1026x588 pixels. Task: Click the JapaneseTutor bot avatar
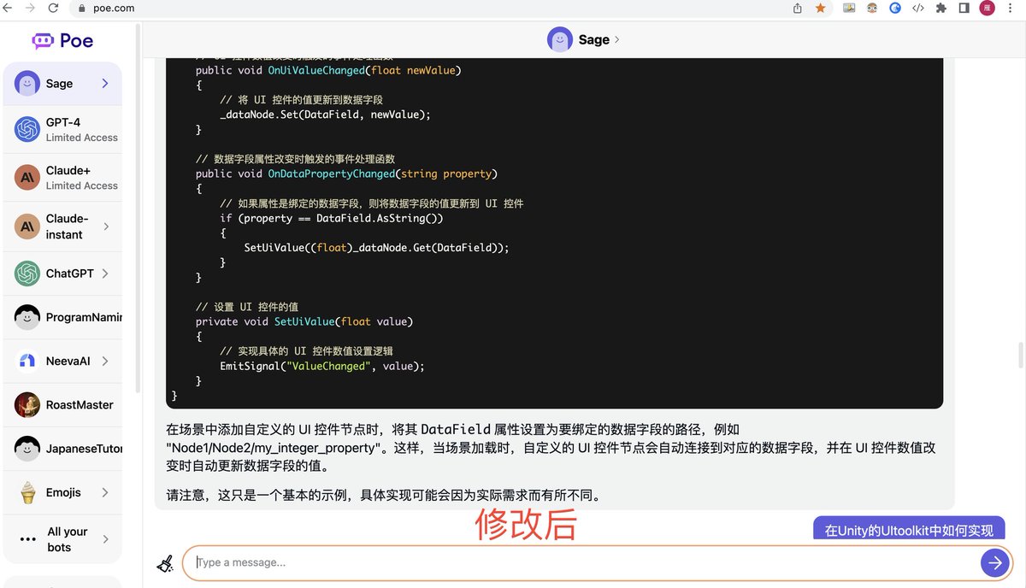(x=27, y=448)
